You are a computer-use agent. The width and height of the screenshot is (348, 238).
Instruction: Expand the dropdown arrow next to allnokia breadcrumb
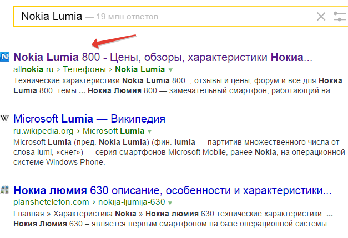pos(170,70)
